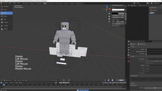The width and height of the screenshot is (162, 91).
Task: Open the Edit menu
Action: pos(6,3)
